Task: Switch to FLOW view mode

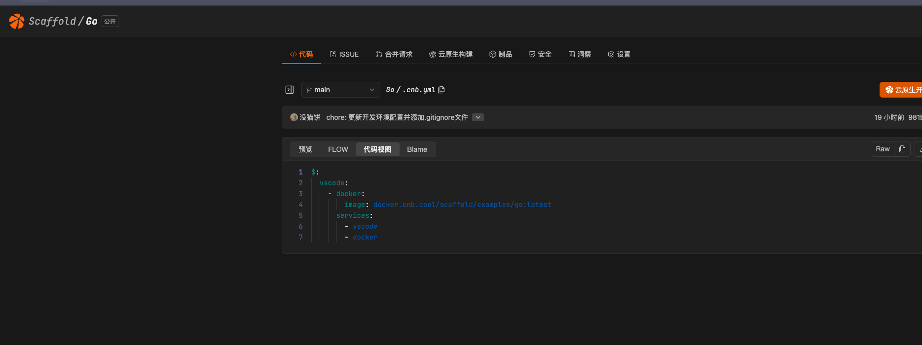Action: [x=338, y=149]
